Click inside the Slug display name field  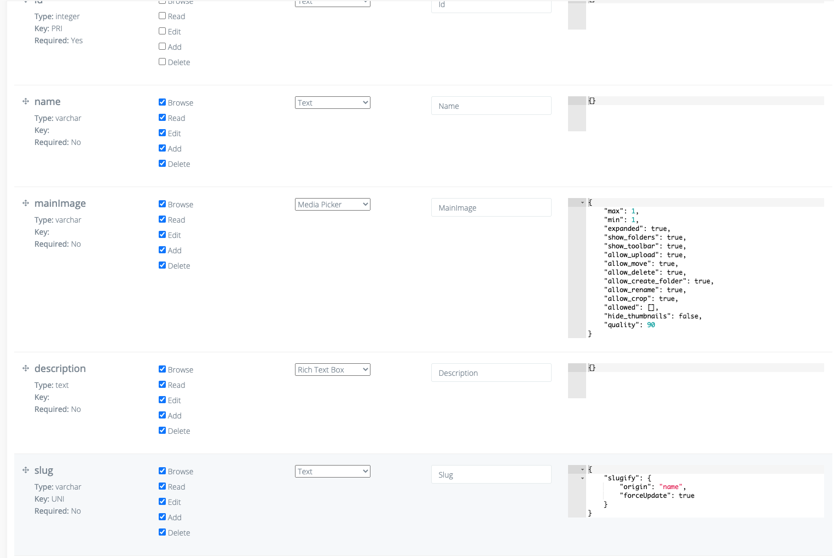click(x=491, y=474)
